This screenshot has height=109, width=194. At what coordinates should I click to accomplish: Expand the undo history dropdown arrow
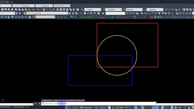[x=36, y=9]
